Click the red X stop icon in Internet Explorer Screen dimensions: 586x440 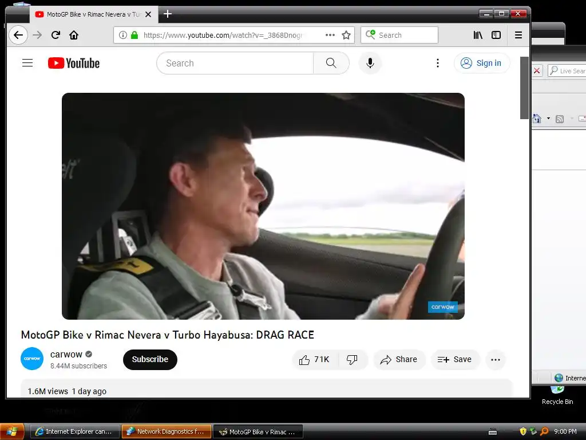[x=537, y=70]
